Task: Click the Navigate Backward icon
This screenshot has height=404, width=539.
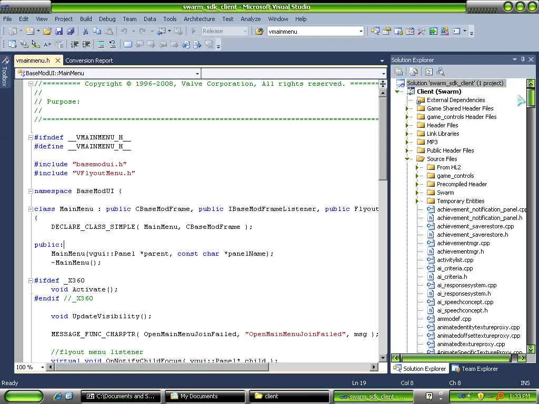Action: [x=161, y=31]
